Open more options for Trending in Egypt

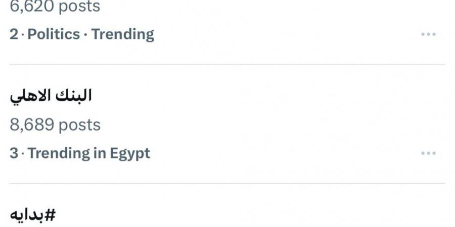(428, 153)
